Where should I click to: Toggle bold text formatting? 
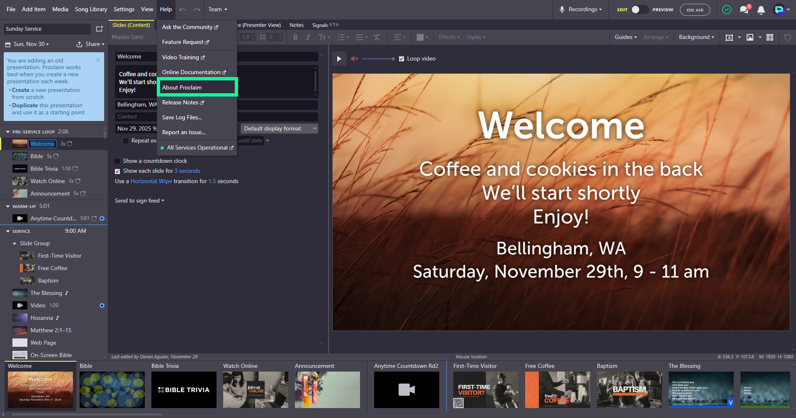tap(295, 37)
